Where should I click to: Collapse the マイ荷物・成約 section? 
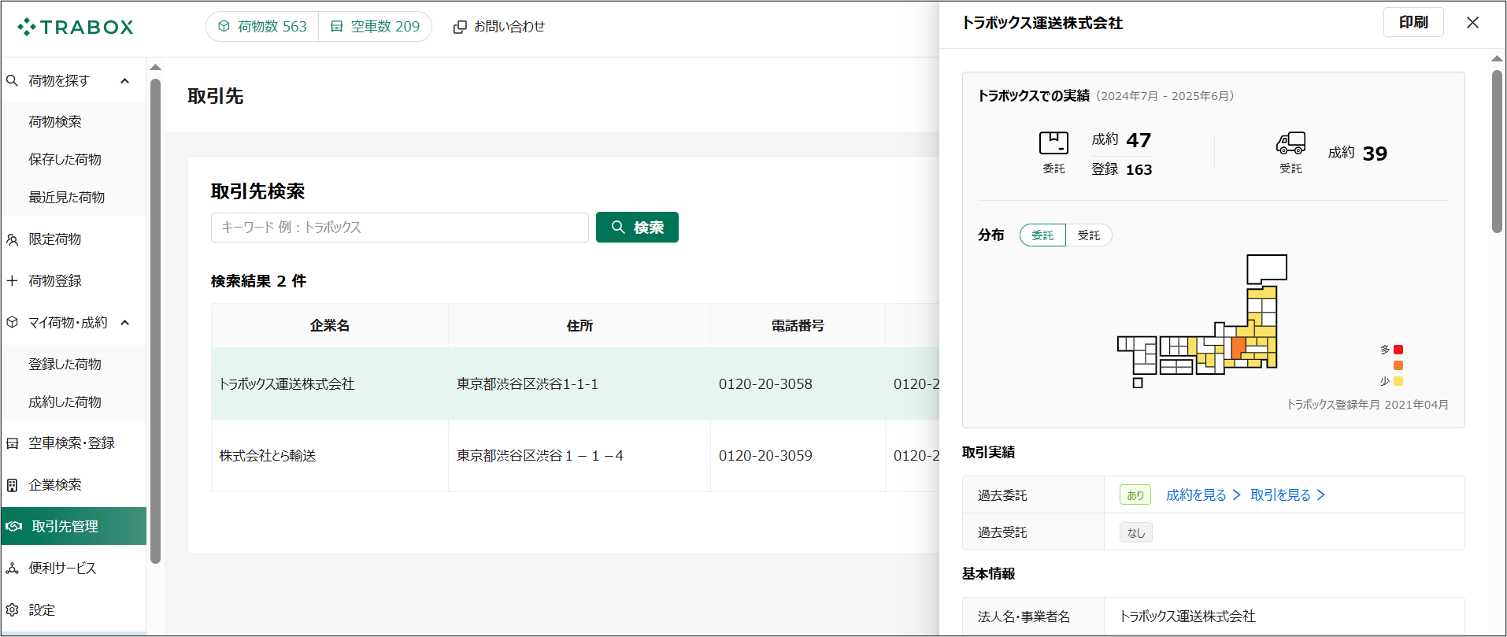point(124,322)
